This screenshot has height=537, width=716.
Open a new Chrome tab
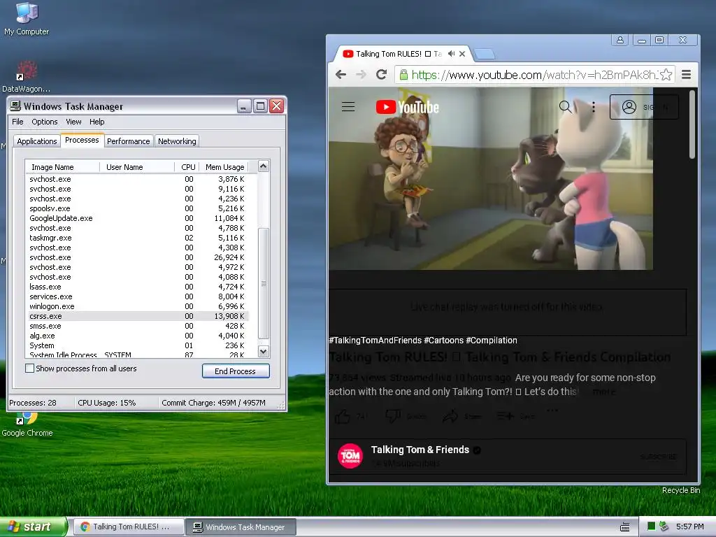click(485, 55)
